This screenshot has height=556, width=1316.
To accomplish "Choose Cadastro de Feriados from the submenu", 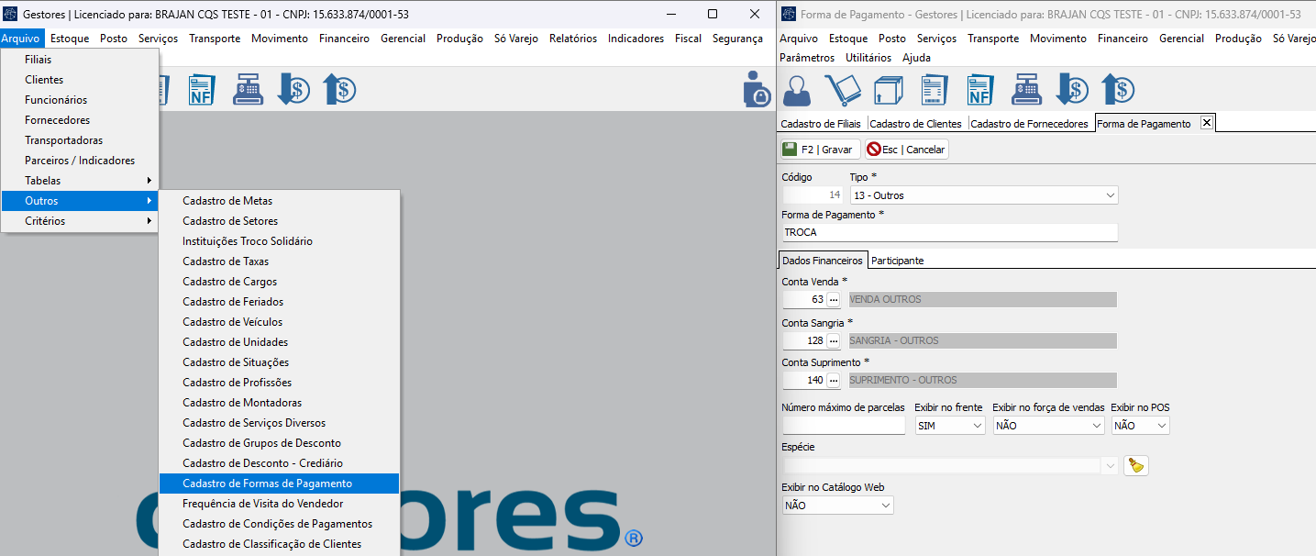I will (233, 302).
